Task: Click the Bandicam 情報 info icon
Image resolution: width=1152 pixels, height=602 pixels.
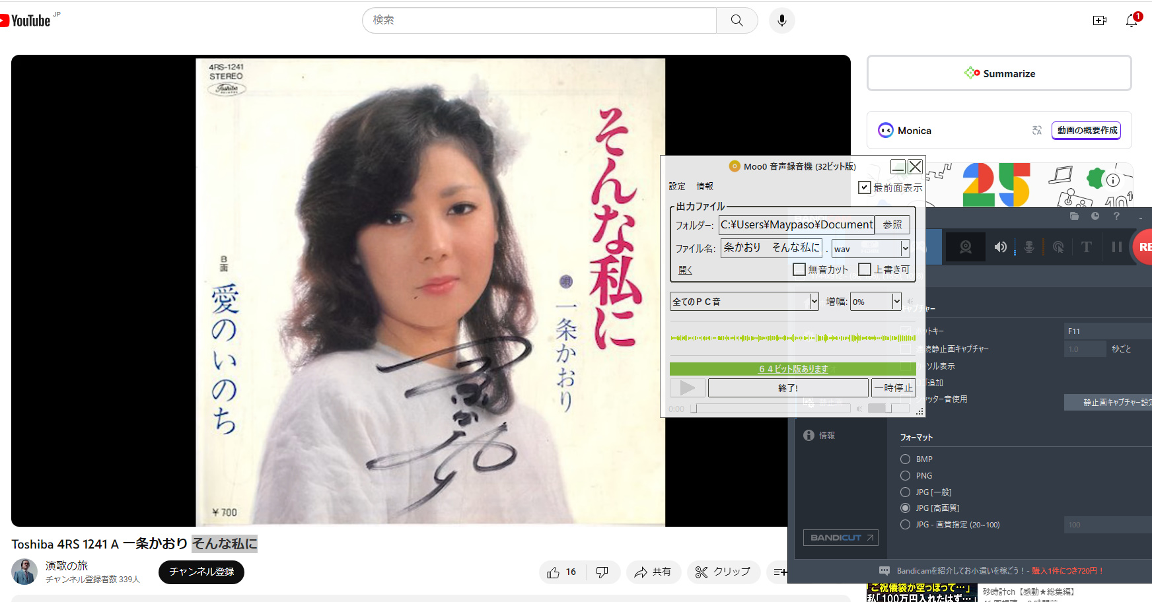Action: tap(809, 435)
